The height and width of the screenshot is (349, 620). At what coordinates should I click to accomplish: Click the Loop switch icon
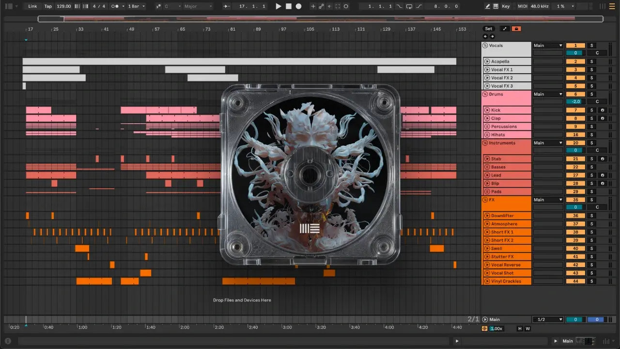409,6
